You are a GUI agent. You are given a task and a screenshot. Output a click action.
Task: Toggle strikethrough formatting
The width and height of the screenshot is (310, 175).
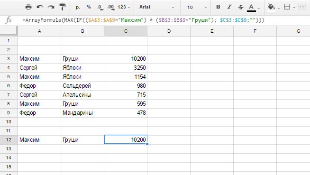coord(241,7)
